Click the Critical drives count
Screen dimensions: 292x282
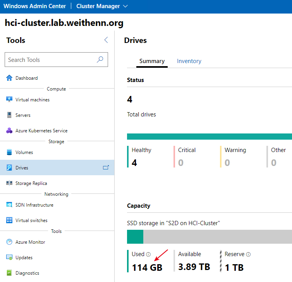tap(180, 162)
